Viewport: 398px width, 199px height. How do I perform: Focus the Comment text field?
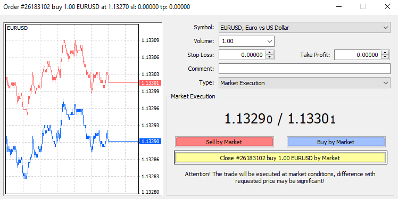pos(304,69)
